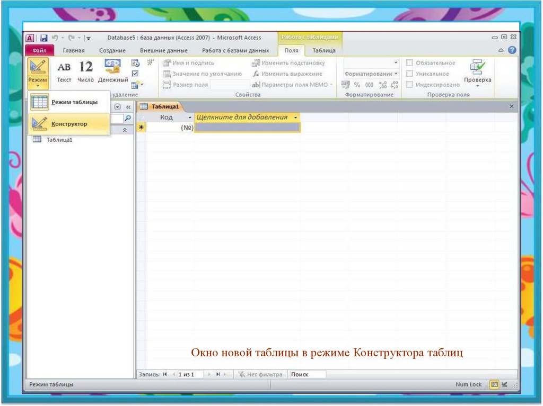Select Таблица1 in the navigation pane
543x406 pixels.
tap(59, 140)
